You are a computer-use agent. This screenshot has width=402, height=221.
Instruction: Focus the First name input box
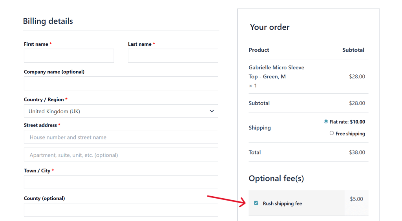69,56
